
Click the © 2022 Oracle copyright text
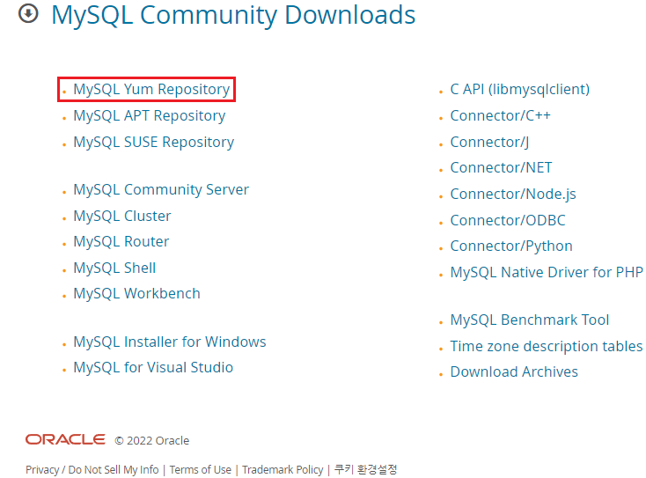coord(152,440)
